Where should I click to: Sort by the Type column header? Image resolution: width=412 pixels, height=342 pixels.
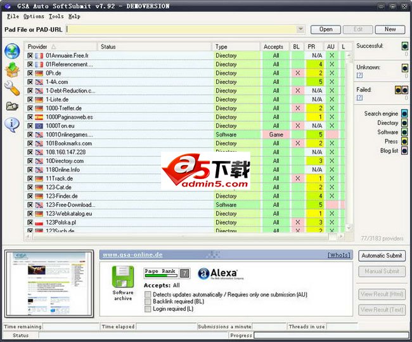(236, 47)
